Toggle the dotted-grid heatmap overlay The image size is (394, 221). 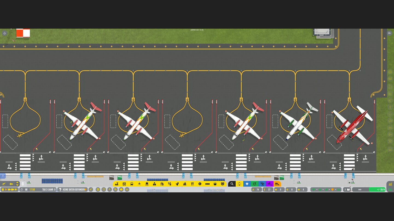click(240, 184)
